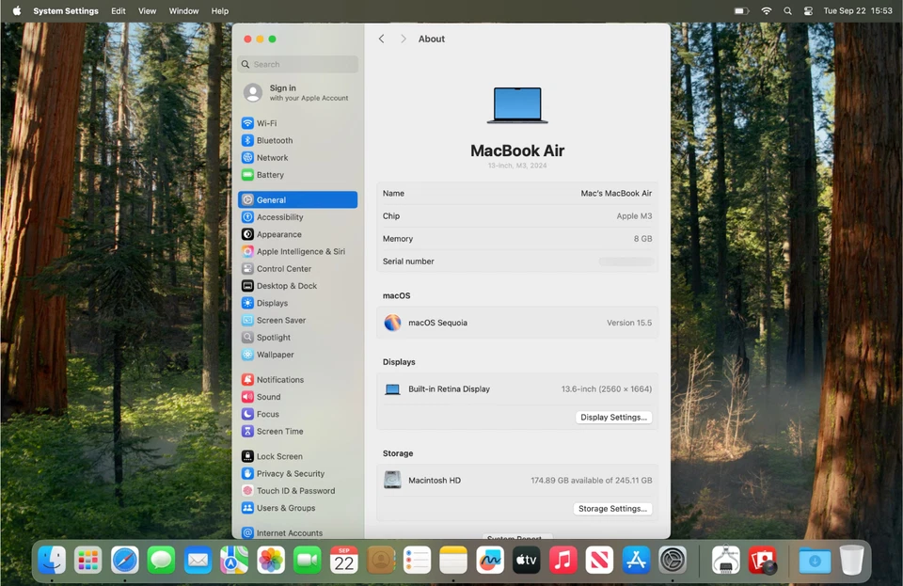Image resolution: width=903 pixels, height=586 pixels.
Task: Open Wi-Fi status in menu bar
Action: click(x=766, y=11)
